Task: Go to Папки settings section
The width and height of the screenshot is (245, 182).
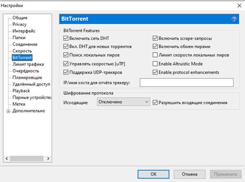Action: point(19,38)
